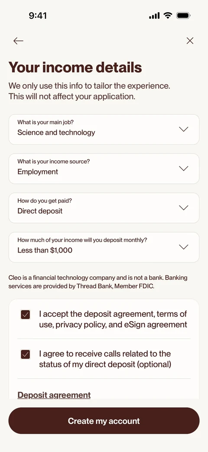Select the 'Science and technology' job field
The width and height of the screenshot is (208, 452).
coord(104,130)
